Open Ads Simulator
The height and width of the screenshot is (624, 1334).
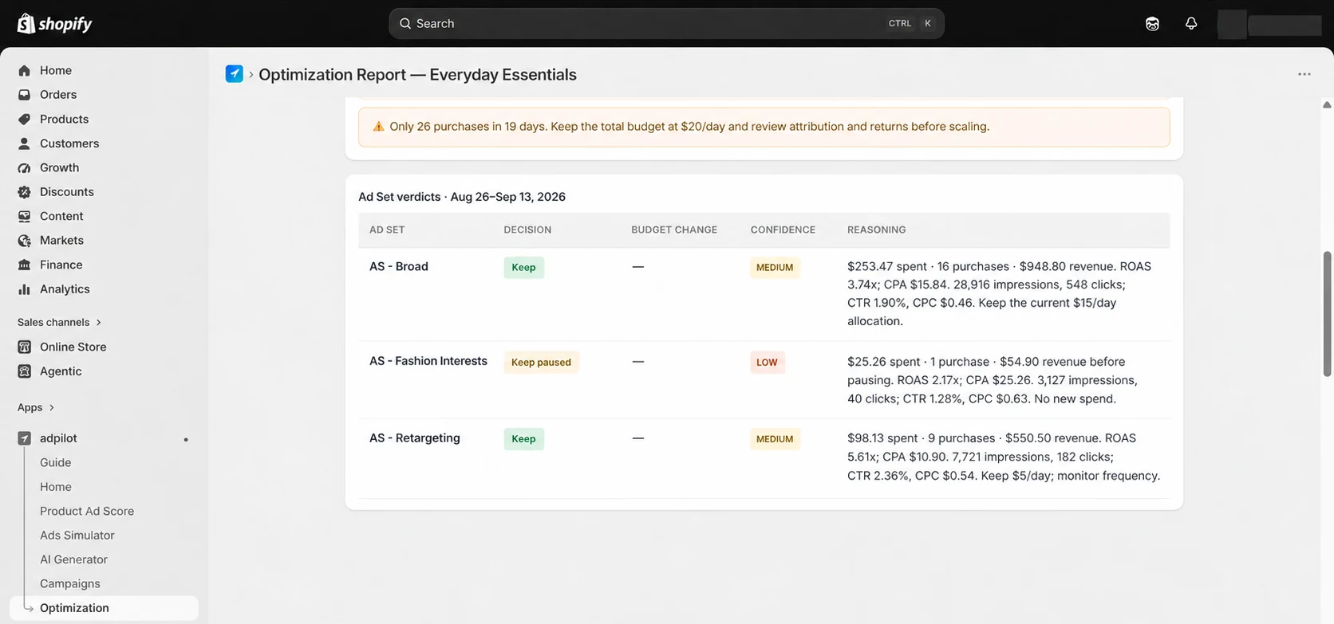coord(77,536)
